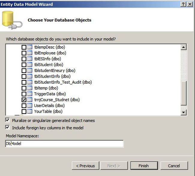195x176 pixels.
Task: Click the scrollbar up arrow
Action: coord(184,47)
